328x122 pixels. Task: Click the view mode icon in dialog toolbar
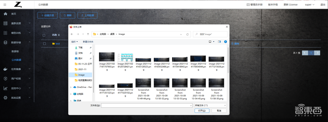(210, 42)
